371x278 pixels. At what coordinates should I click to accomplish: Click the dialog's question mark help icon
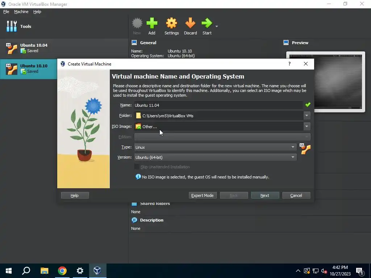(289, 64)
